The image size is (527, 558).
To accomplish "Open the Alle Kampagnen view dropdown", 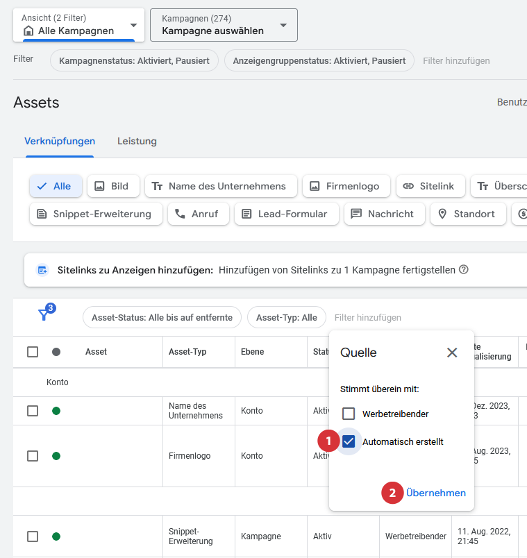I will (x=78, y=25).
